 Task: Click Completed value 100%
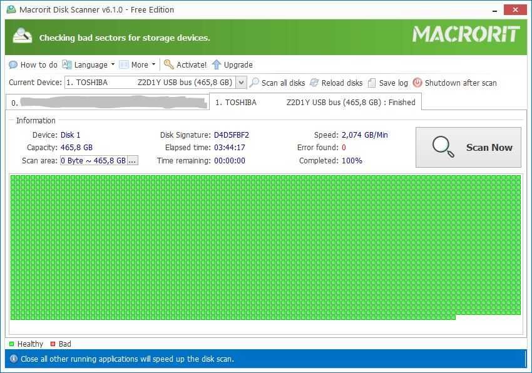(x=352, y=160)
